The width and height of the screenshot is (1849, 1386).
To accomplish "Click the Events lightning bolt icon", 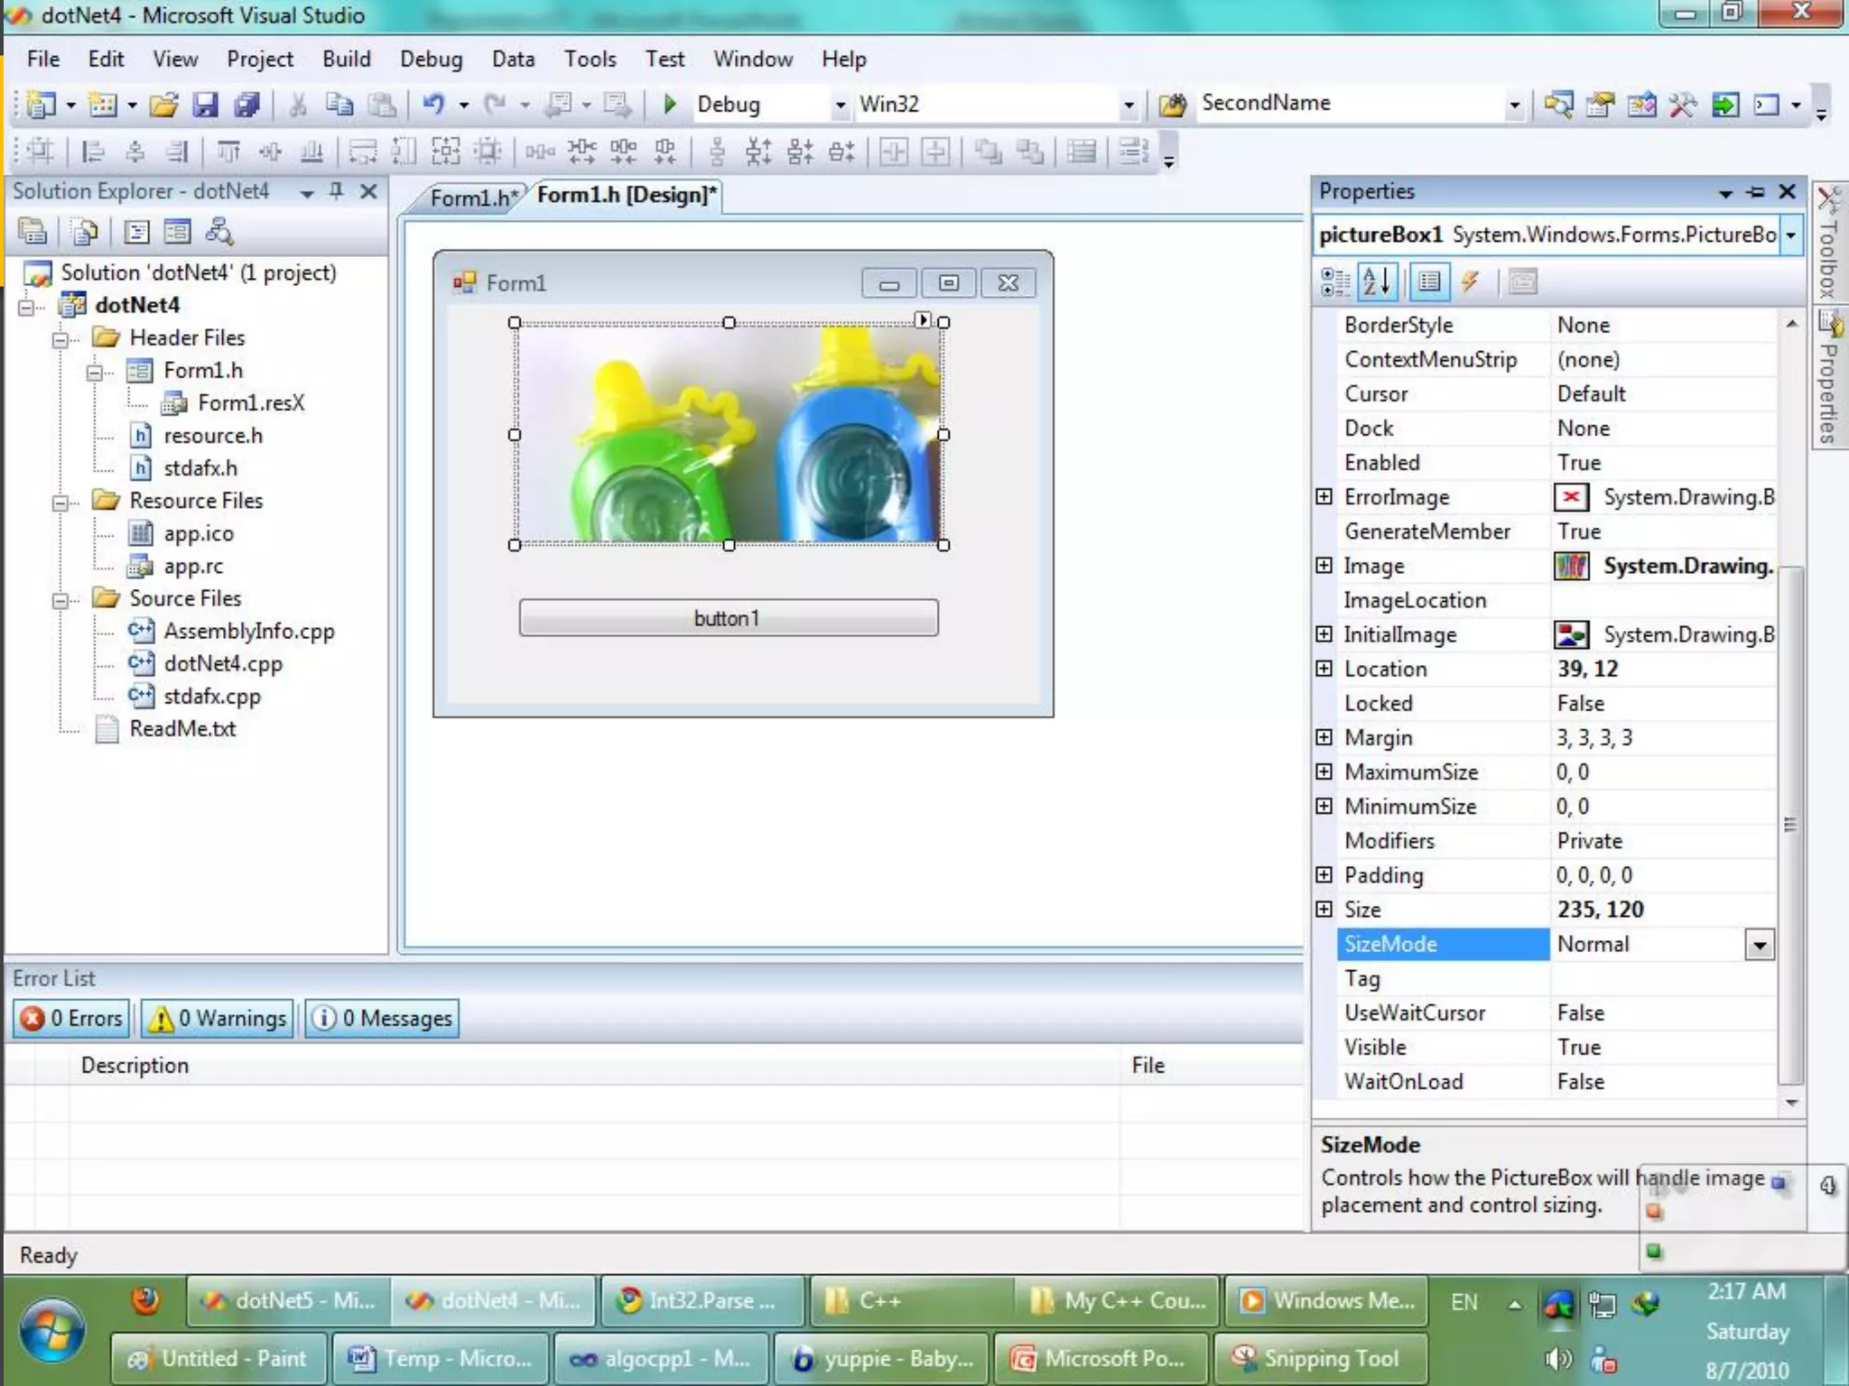I will click(x=1471, y=282).
